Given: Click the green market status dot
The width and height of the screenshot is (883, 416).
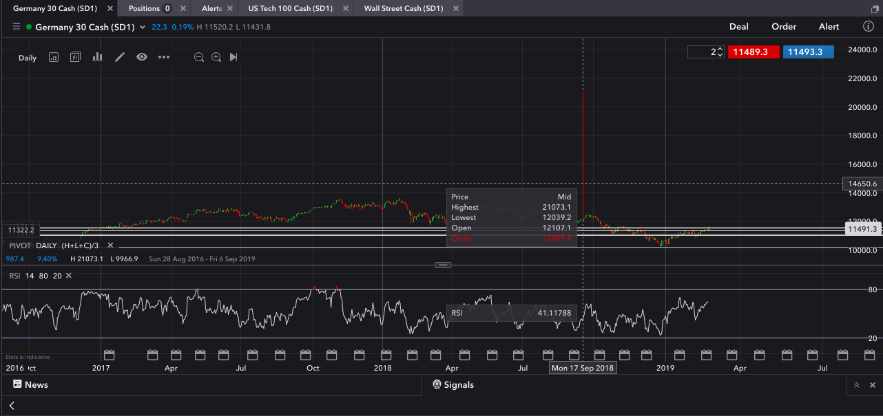Looking at the screenshot, I should 29,27.
